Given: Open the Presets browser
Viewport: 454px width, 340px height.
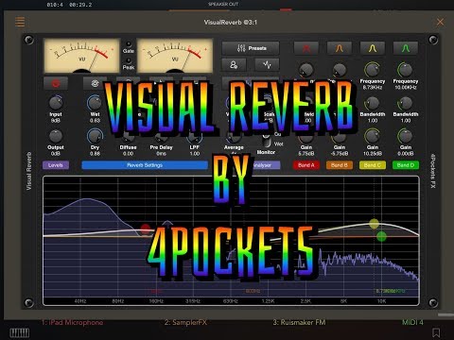Looking at the screenshot, I should (251, 48).
